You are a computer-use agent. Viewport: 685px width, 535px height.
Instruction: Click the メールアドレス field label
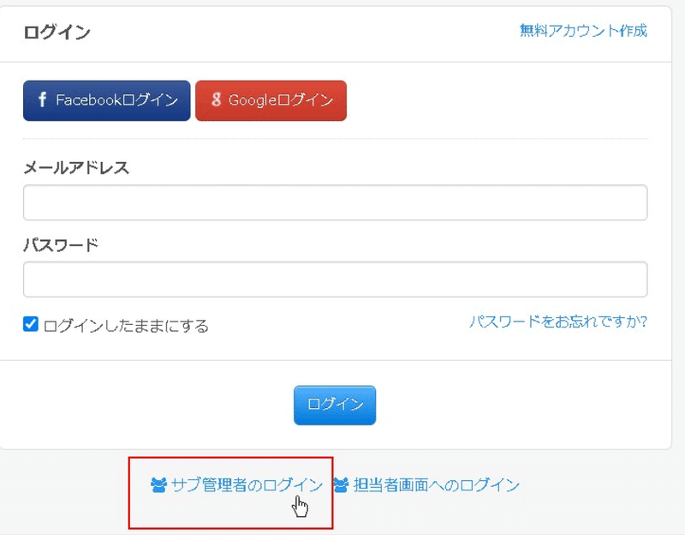coord(76,167)
